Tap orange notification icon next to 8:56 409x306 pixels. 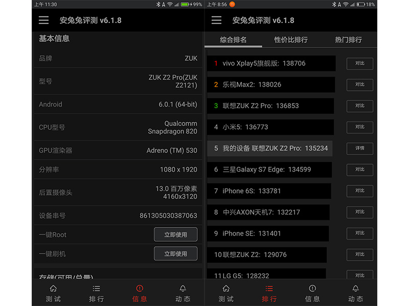pyautogui.click(x=232, y=4)
